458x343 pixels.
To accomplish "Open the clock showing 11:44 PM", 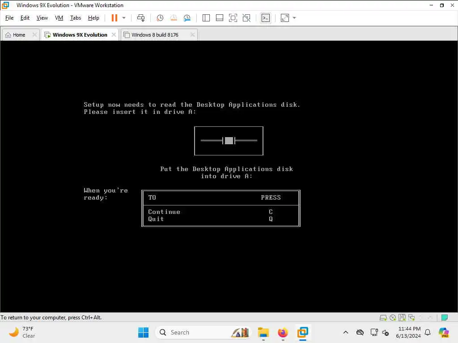I will 408,332.
